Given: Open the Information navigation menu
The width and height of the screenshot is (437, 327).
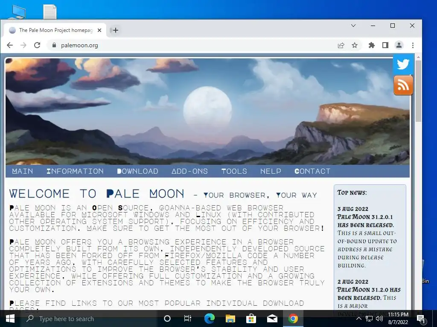Looking at the screenshot, I should pos(75,171).
